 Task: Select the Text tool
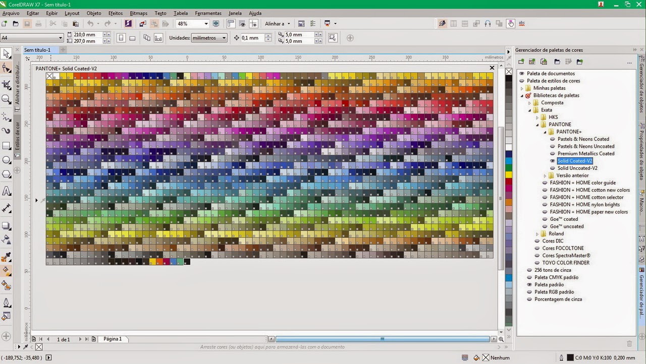tap(7, 191)
